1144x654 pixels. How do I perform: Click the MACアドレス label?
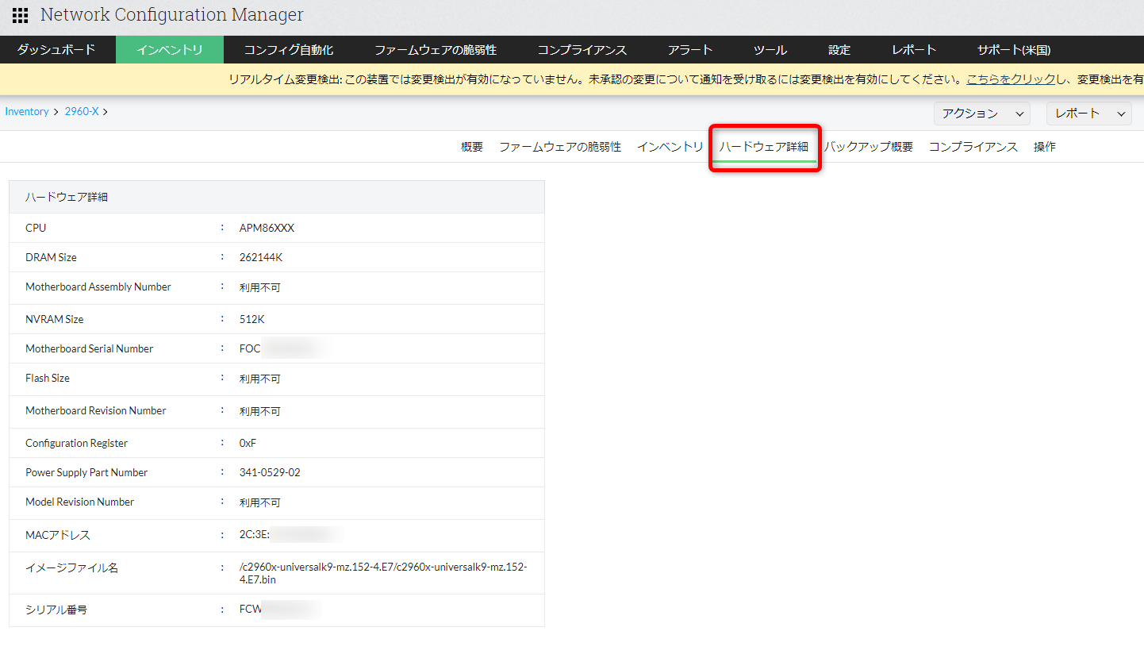tap(58, 535)
